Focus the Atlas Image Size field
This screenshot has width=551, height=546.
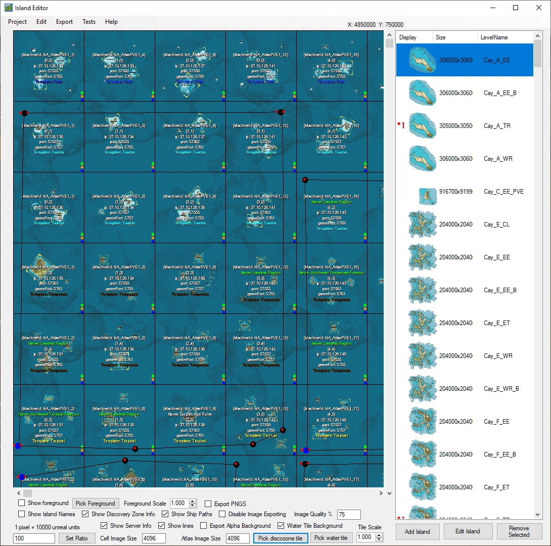[x=238, y=538]
